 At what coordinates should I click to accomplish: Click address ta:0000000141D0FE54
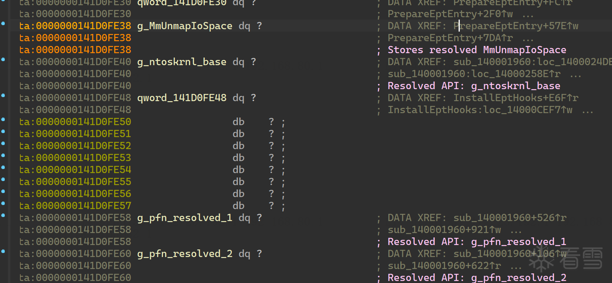[x=75, y=170]
